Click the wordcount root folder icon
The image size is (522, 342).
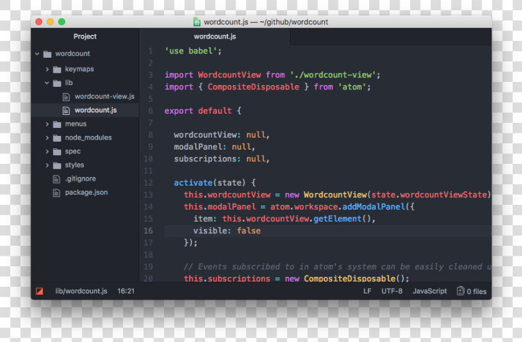[48, 54]
